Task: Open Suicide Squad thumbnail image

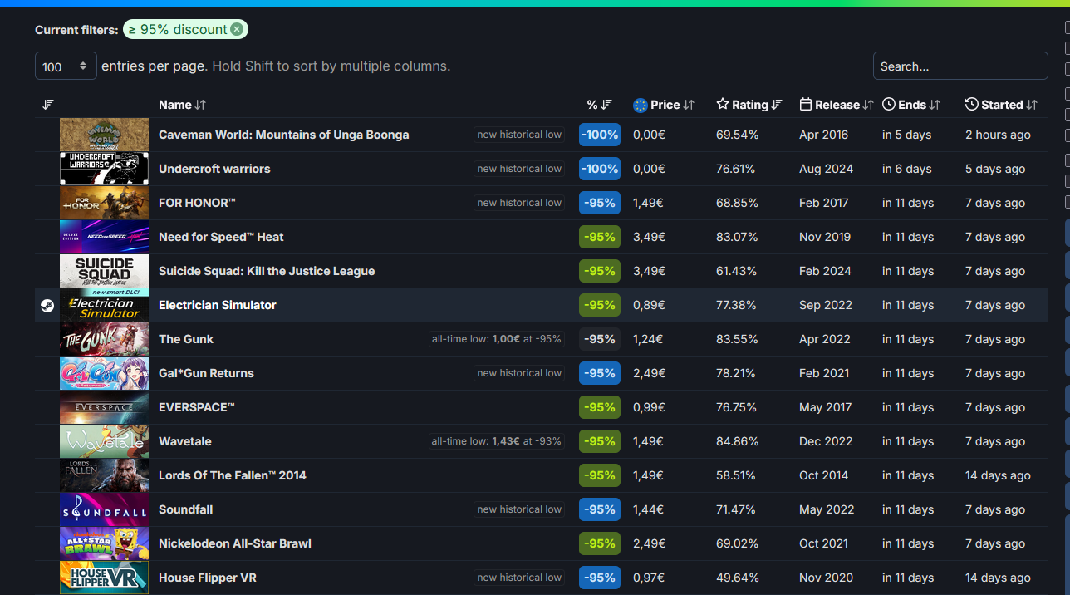Action: 104,271
